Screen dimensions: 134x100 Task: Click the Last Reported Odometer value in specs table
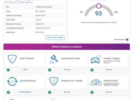pyautogui.click(x=43, y=28)
